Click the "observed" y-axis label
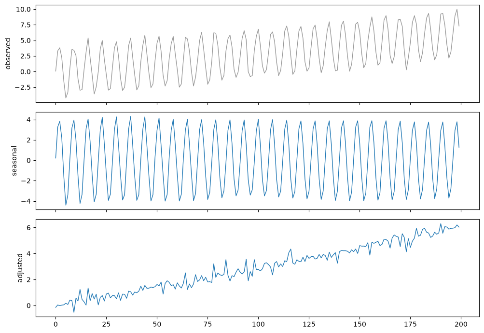Image resolution: width=484 pixels, height=333 pixels. tap(8, 54)
